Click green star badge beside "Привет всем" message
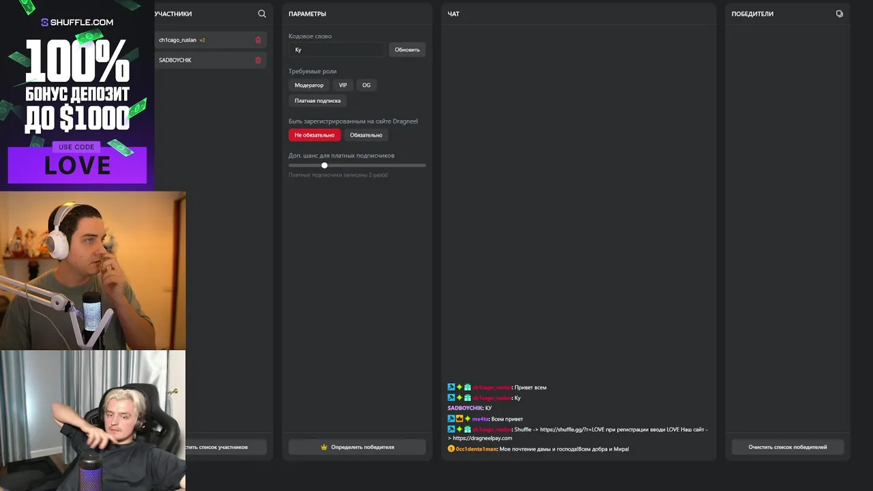The height and width of the screenshot is (491, 873). 459,387
